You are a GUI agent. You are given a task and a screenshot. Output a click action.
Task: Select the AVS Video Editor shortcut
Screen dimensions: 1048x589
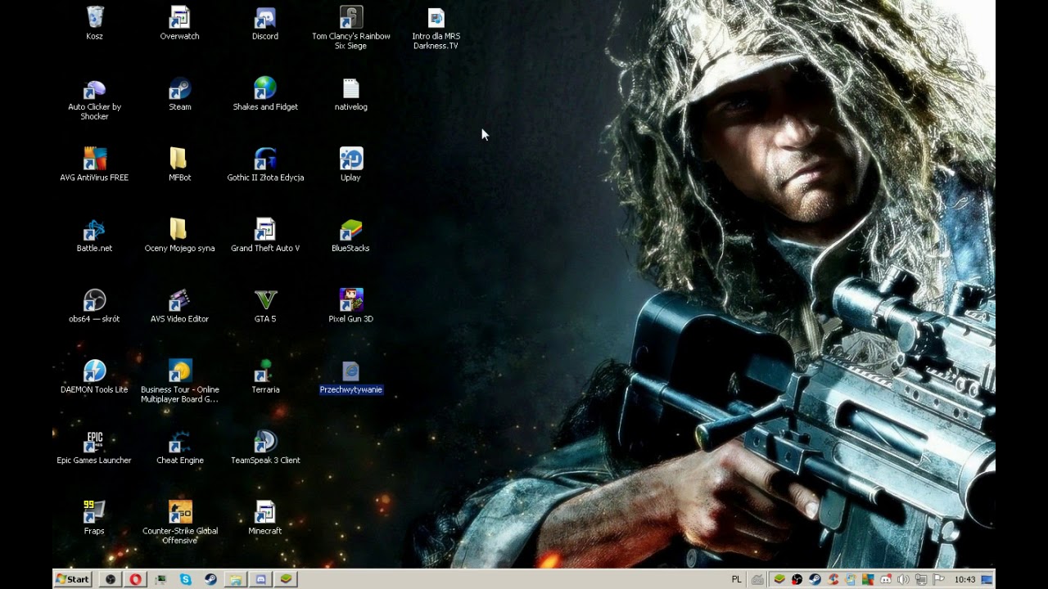point(179,306)
